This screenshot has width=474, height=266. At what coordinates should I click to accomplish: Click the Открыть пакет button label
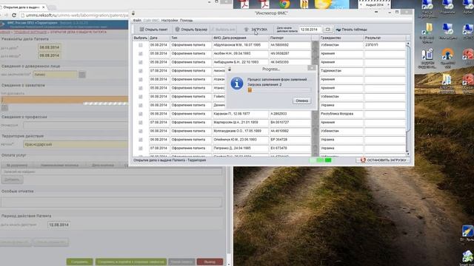[156, 30]
